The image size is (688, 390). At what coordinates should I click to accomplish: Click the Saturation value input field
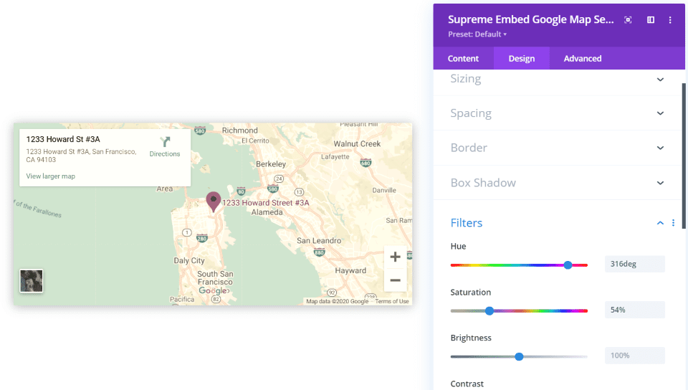634,310
